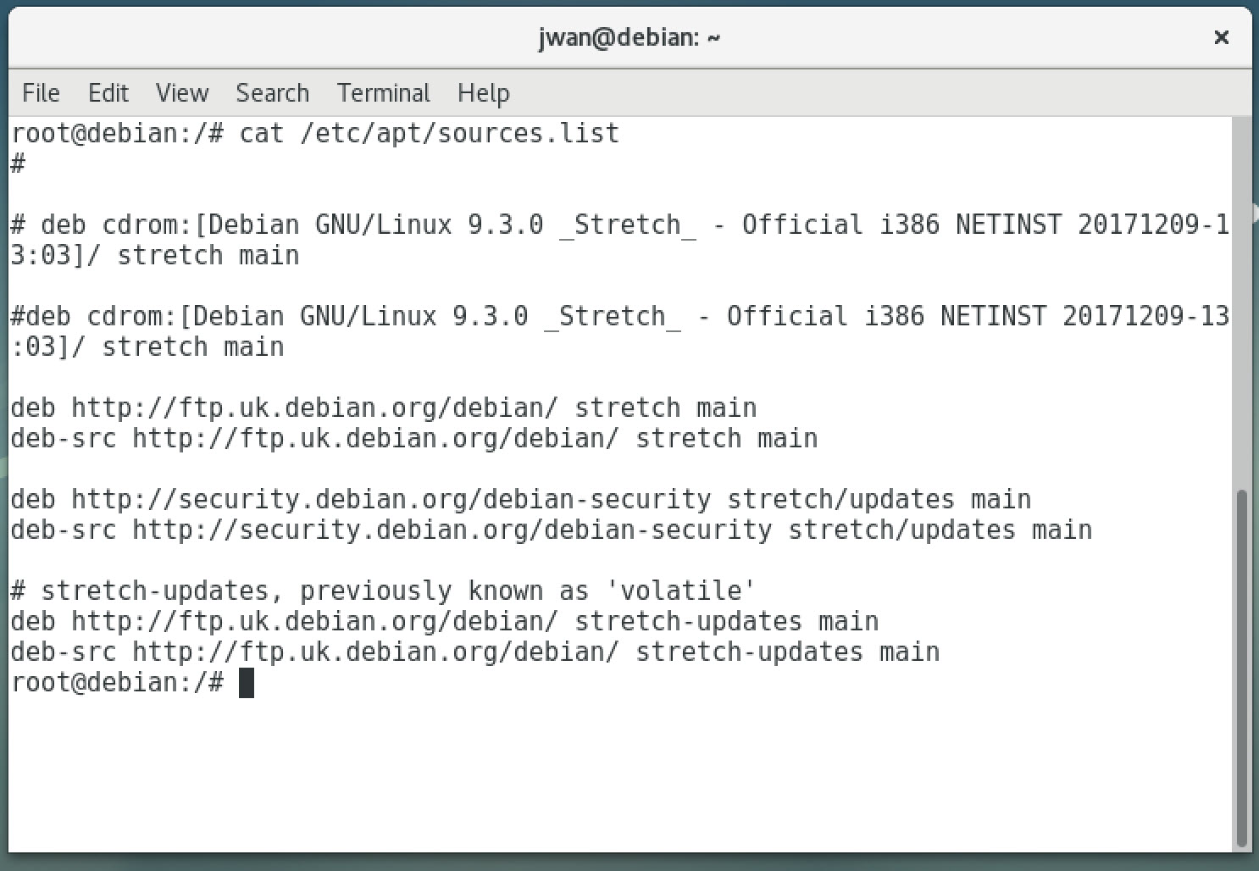The height and width of the screenshot is (871, 1259).
Task: Open the Edit menu
Action: pyautogui.click(x=108, y=92)
